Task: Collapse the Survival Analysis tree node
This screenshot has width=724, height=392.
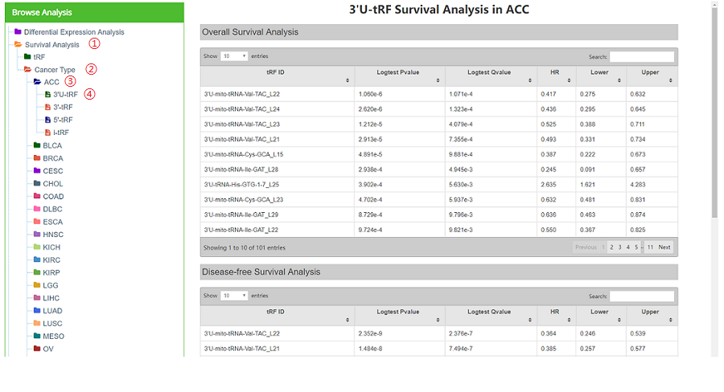Action: [x=18, y=45]
